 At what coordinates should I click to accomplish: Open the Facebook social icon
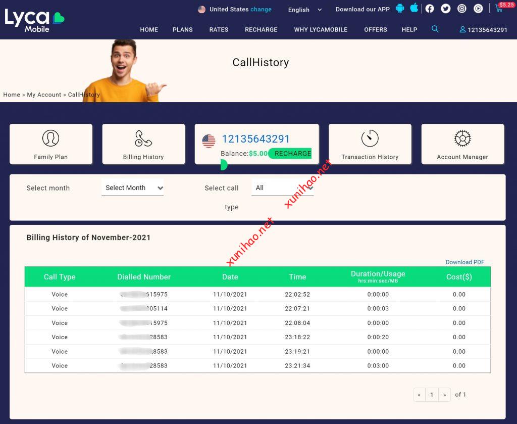pos(430,9)
